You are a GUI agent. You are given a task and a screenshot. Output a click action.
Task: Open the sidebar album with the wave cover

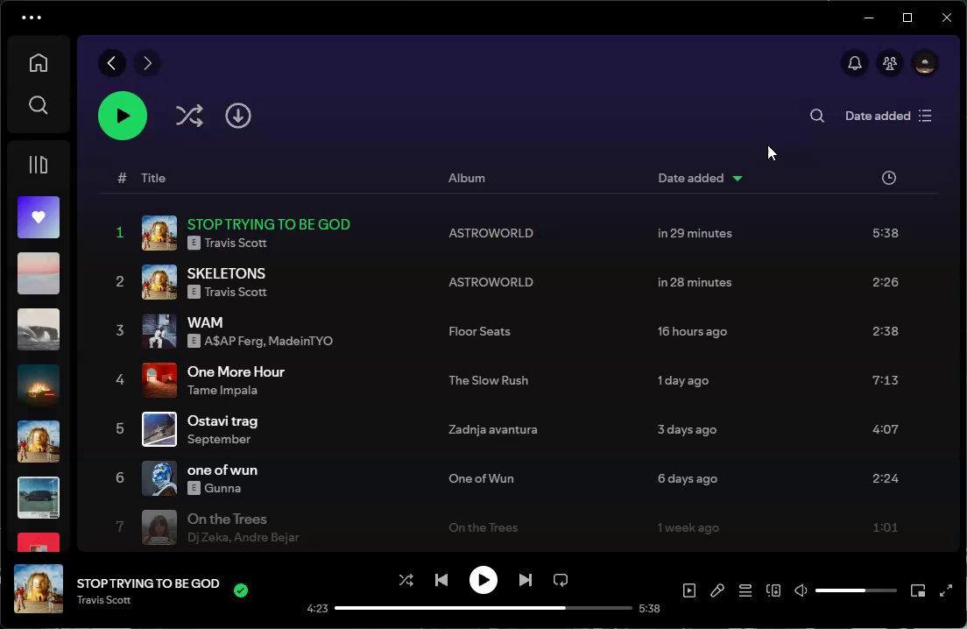(x=39, y=329)
